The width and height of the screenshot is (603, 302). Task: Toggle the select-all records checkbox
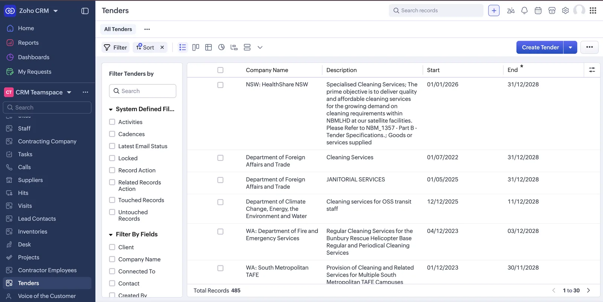click(220, 70)
